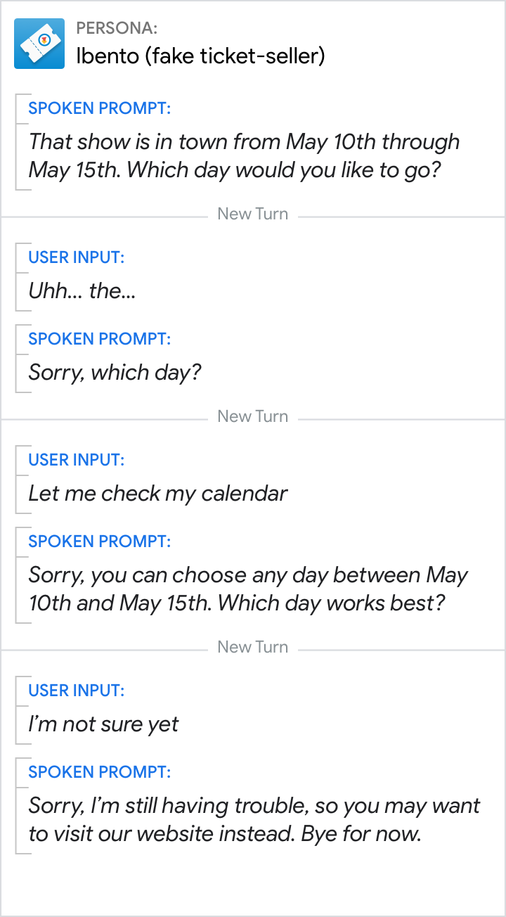Select the "Uhh... the..." user input text

click(x=82, y=290)
